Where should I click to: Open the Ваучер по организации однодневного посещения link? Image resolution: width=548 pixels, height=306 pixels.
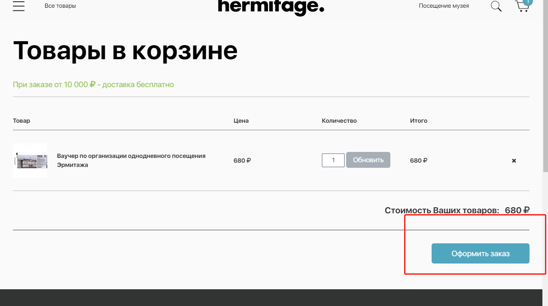131,161
